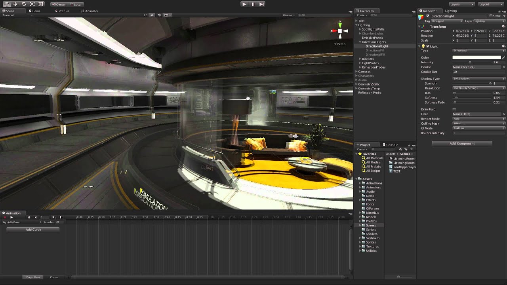The height and width of the screenshot is (285, 507).
Task: Play the animation clip in Animation panel
Action: pos(11,217)
